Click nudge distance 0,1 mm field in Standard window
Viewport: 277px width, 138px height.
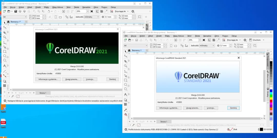pos(224,46)
